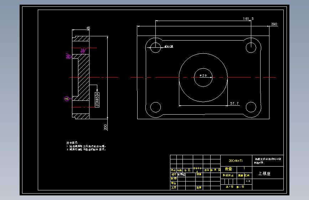Select the 分区 title block cell
Viewport: 309px width, 200px height.
187,170
